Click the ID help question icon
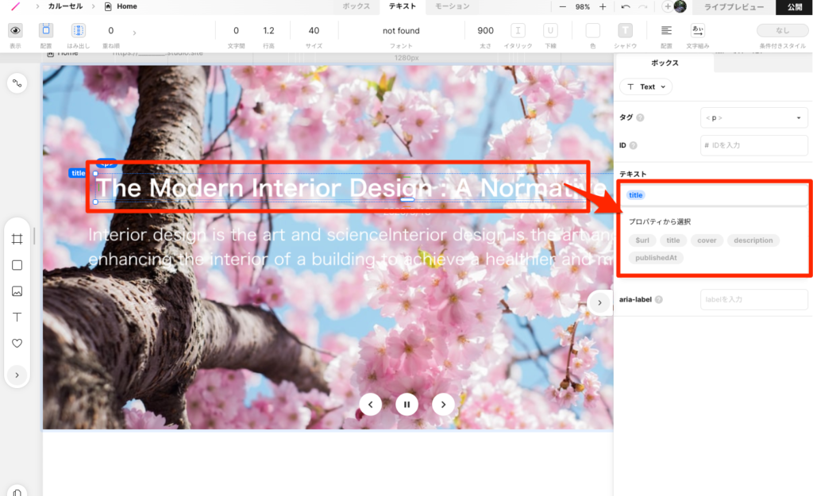This screenshot has height=496, width=813. pyautogui.click(x=633, y=145)
